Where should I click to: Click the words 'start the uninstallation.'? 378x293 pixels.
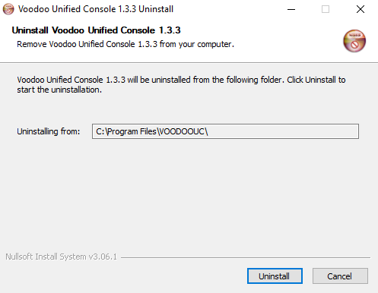(x=59, y=90)
